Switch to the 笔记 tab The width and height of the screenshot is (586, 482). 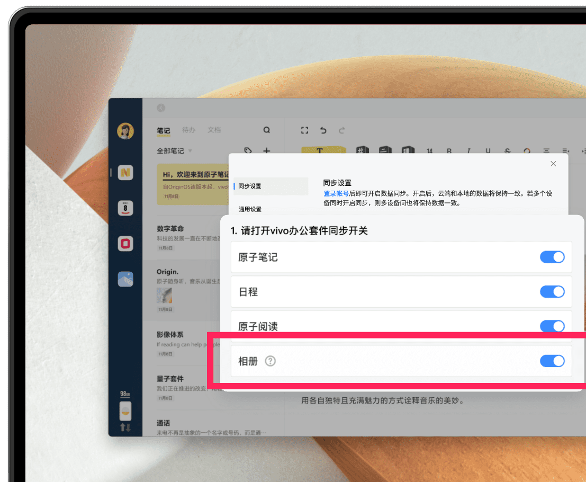click(164, 130)
